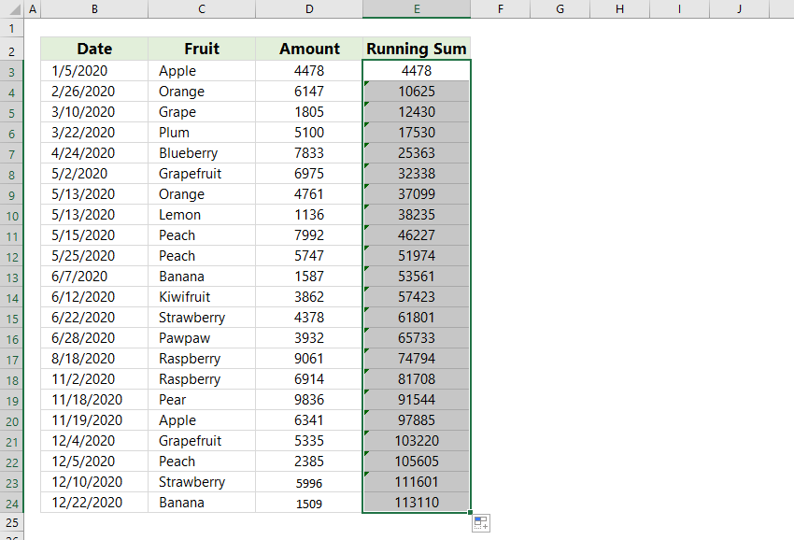The image size is (794, 540).
Task: Click empty cell in column F beside 4478
Action: point(500,70)
